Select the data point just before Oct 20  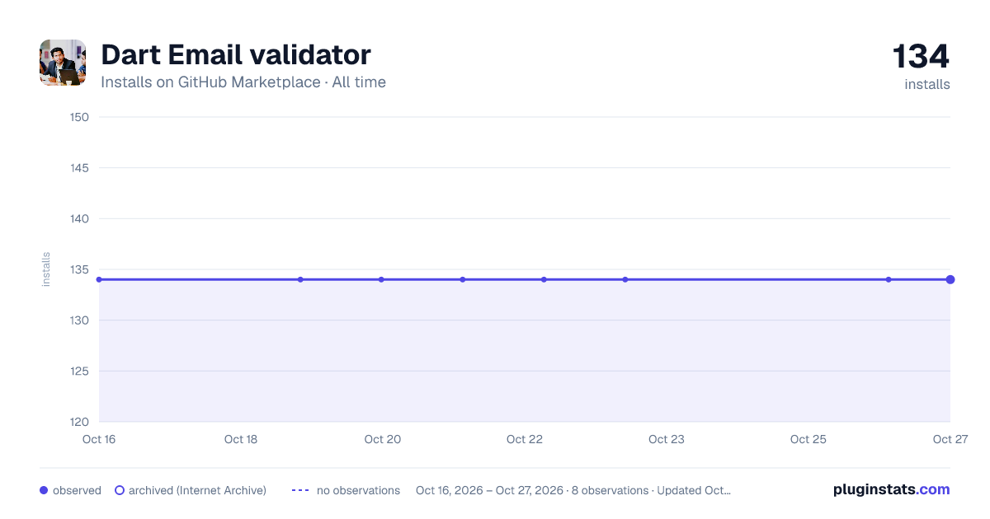[381, 279]
